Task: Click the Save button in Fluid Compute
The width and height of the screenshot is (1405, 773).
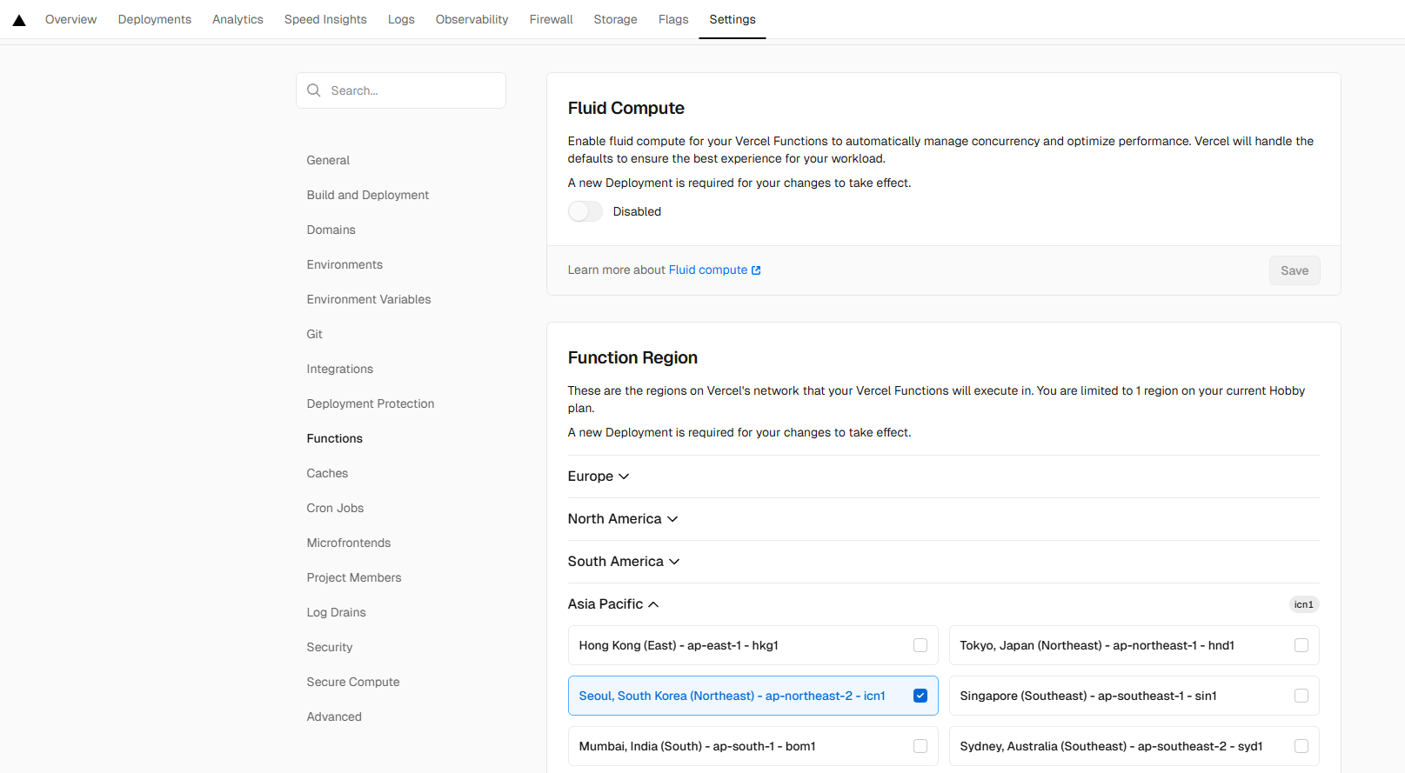Action: pyautogui.click(x=1295, y=270)
